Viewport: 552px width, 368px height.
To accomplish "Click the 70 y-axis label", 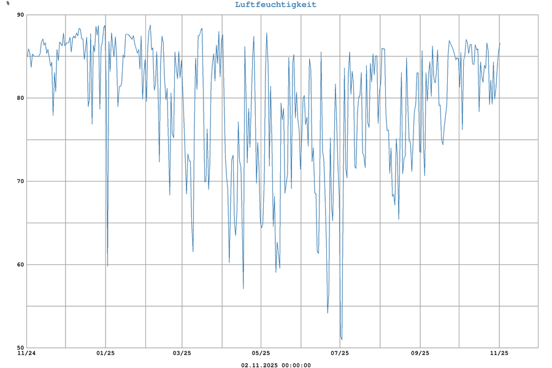I will 20,182.
